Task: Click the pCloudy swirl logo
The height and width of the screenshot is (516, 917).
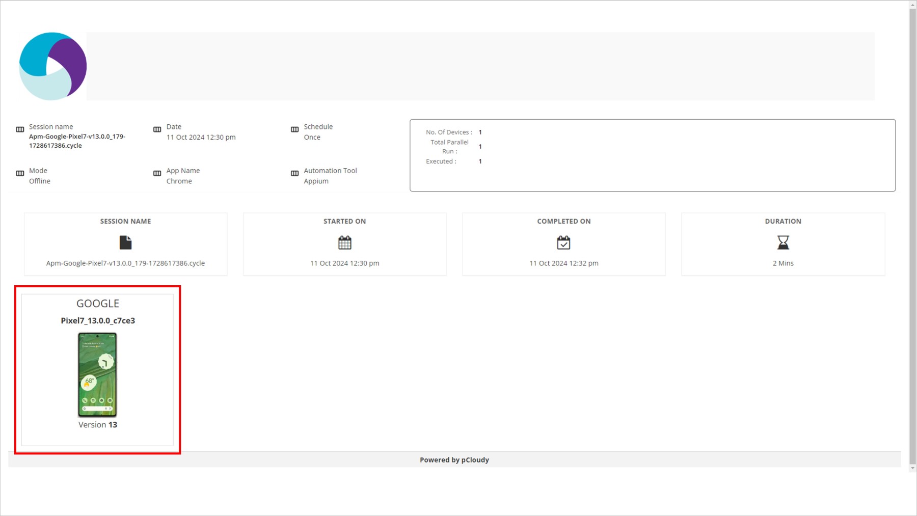Action: point(52,66)
